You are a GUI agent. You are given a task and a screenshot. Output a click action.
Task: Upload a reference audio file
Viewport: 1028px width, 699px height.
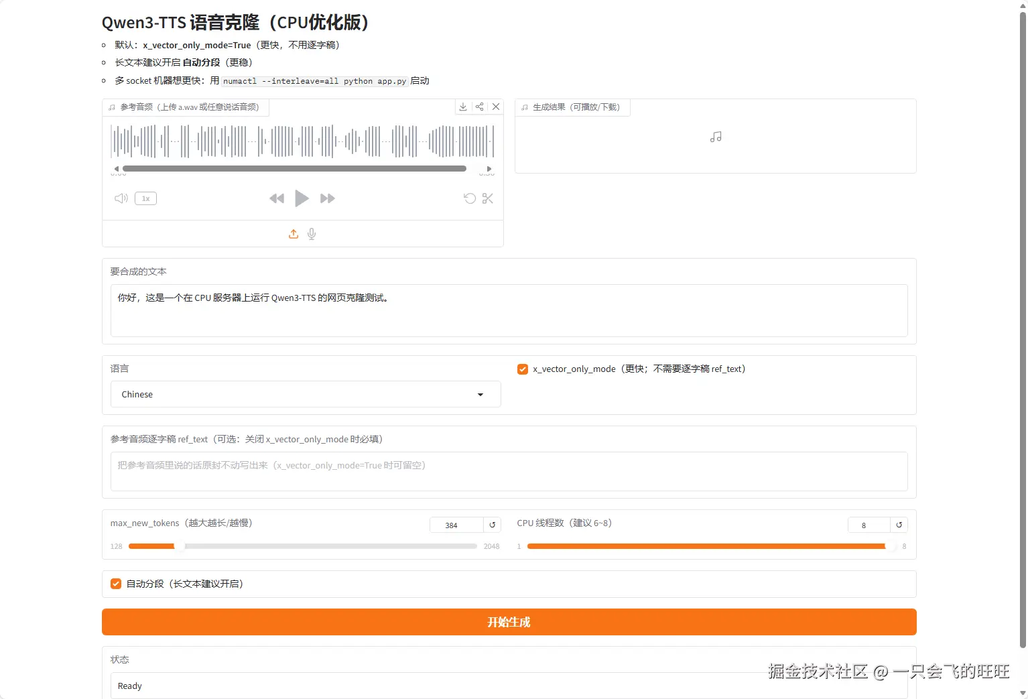click(x=294, y=234)
